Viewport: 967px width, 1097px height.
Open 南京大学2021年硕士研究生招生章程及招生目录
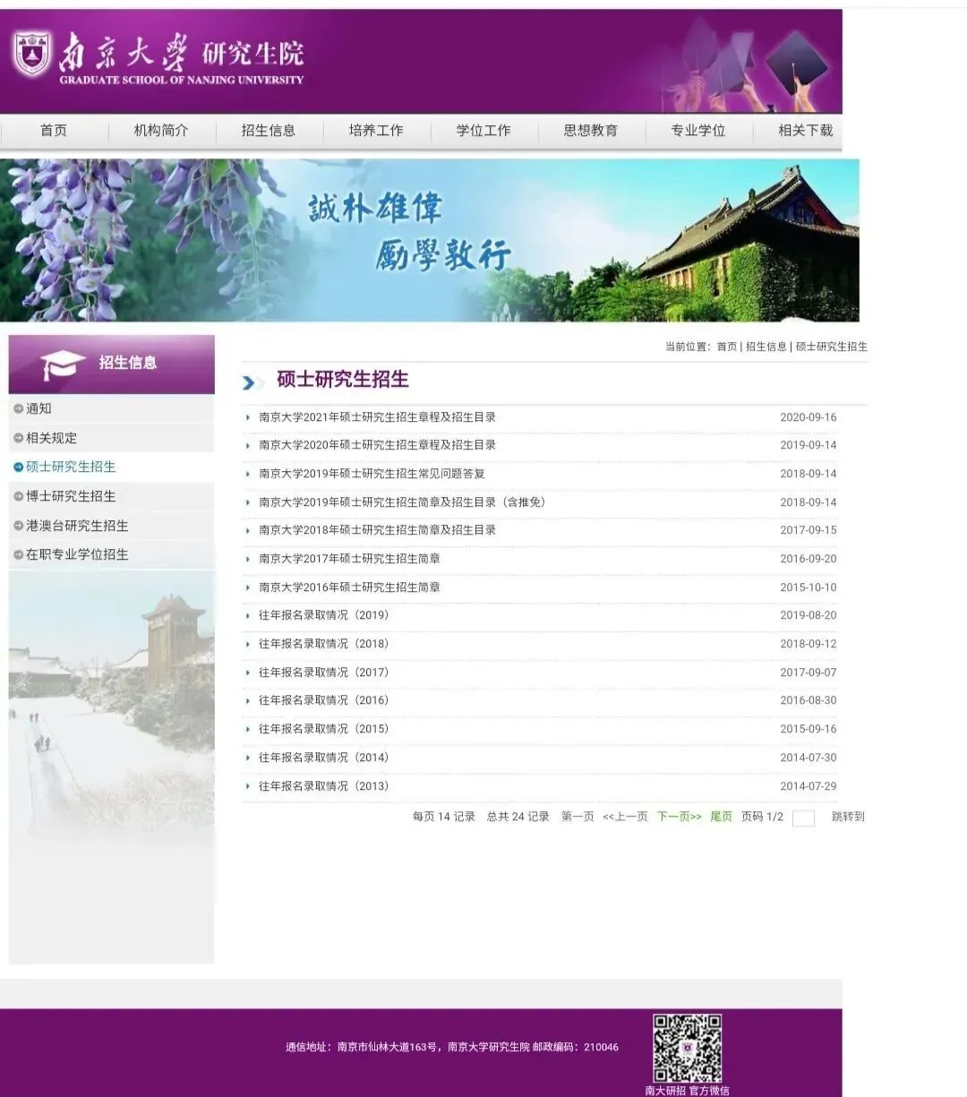(x=377, y=417)
